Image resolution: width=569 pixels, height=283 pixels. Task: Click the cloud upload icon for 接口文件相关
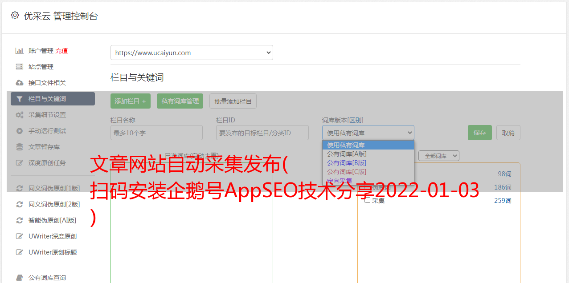coord(20,83)
